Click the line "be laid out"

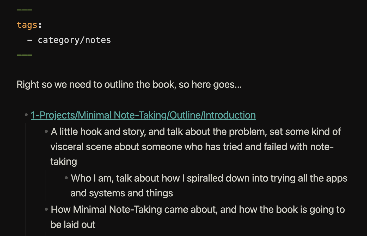pyautogui.click(x=73, y=225)
